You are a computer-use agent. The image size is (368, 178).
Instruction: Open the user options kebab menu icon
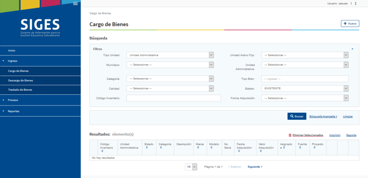[x=356, y=4]
